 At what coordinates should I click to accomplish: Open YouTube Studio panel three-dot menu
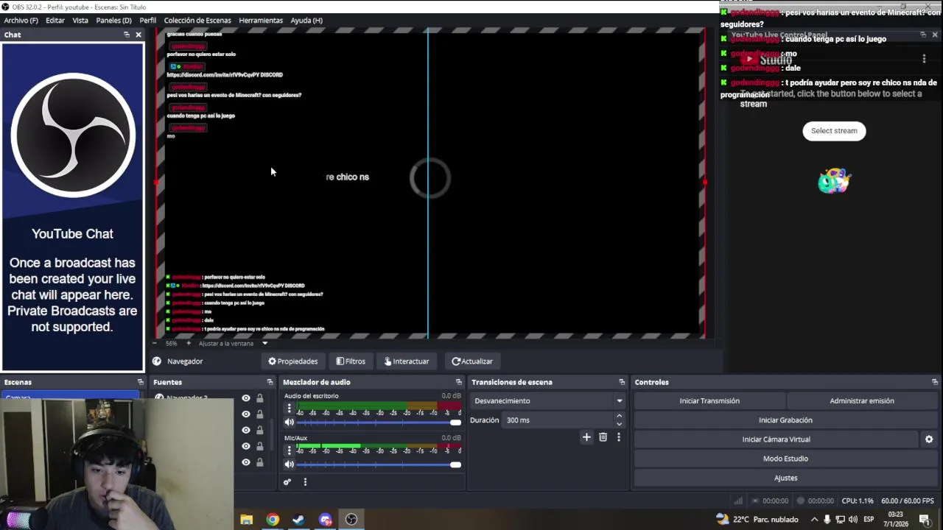(x=924, y=58)
